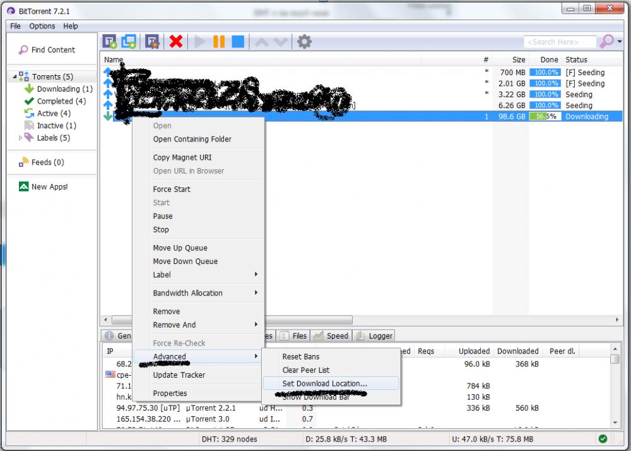631x451 pixels.
Task: Open the Options menu
Action: pyautogui.click(x=42, y=26)
